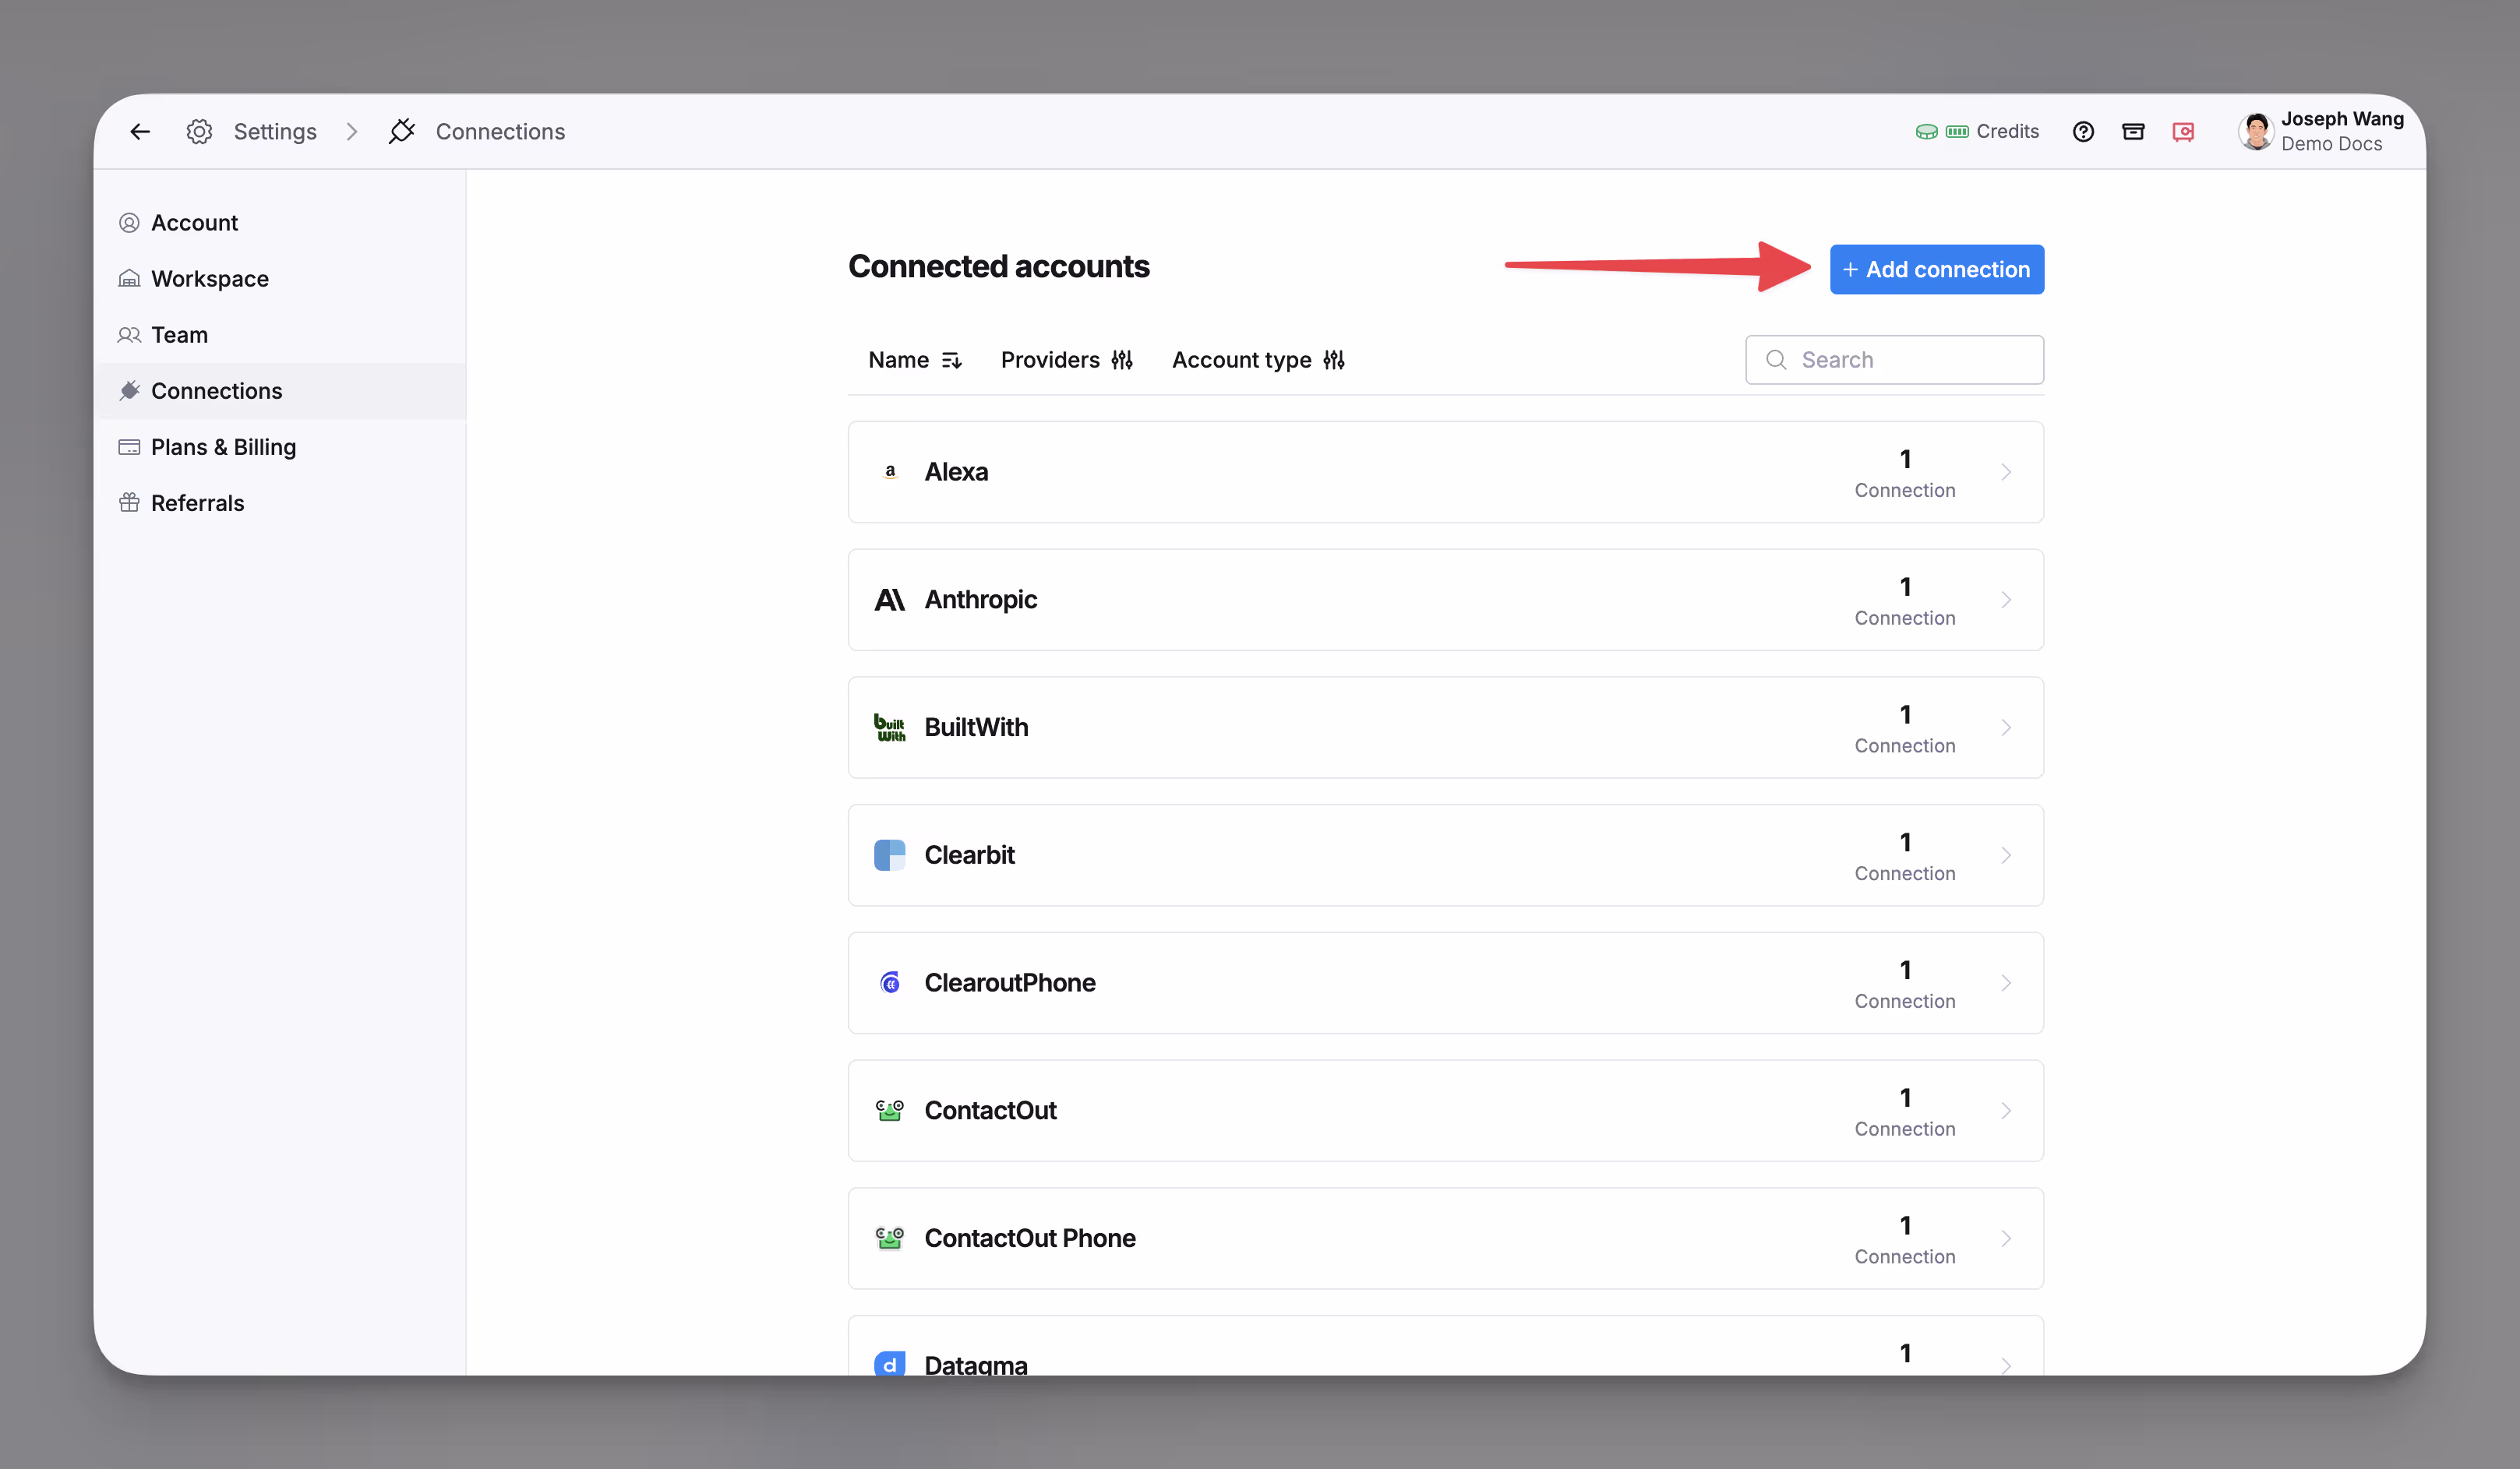Click the back arrow icon
Image resolution: width=2520 pixels, height=1469 pixels.
pos(140,131)
